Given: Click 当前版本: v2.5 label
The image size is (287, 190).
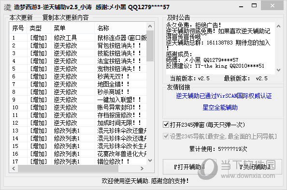Looking at the screenshot, I should click(x=190, y=78).
